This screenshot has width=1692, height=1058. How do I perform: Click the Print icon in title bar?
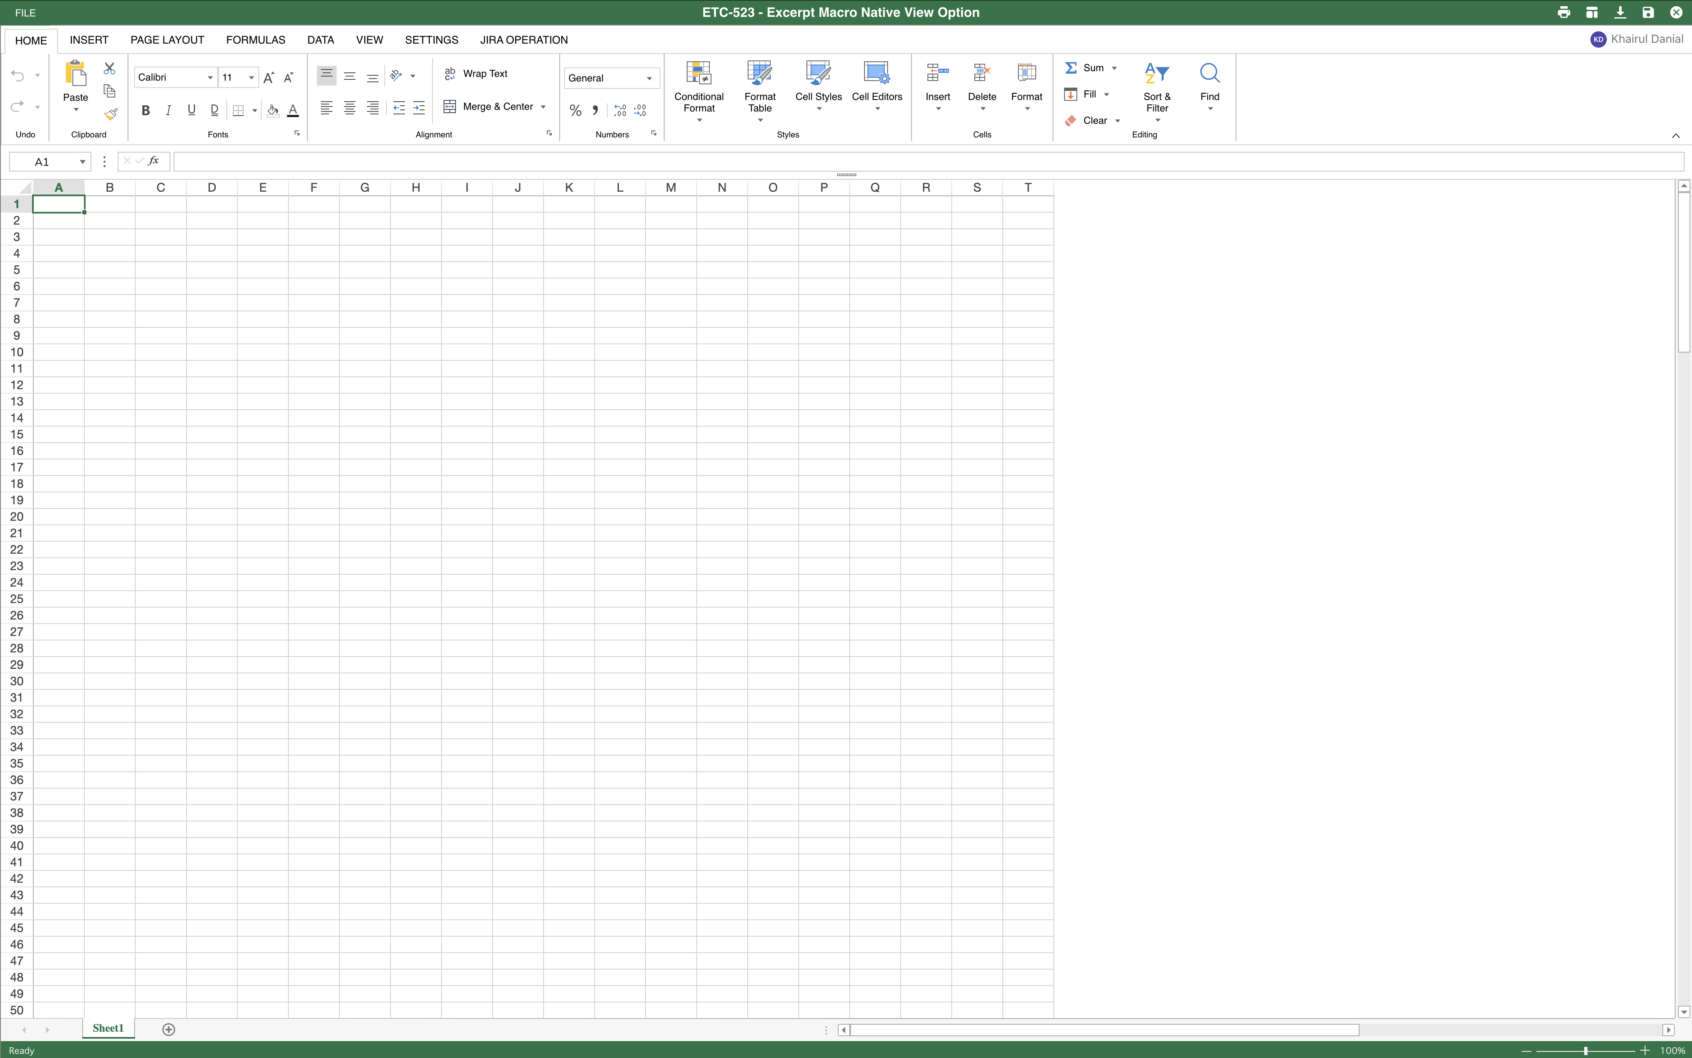1563,13
